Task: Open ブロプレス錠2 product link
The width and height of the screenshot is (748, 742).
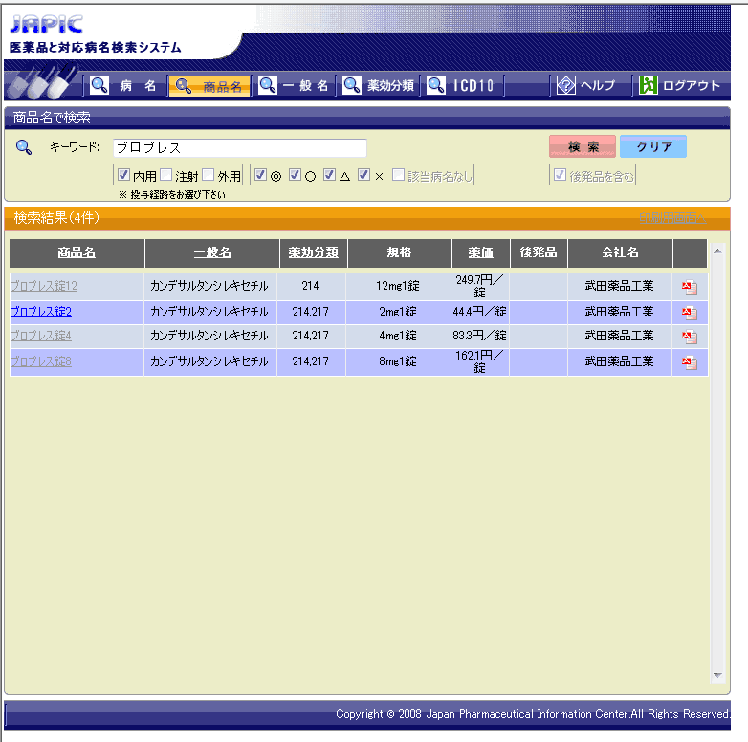Action: click(41, 312)
